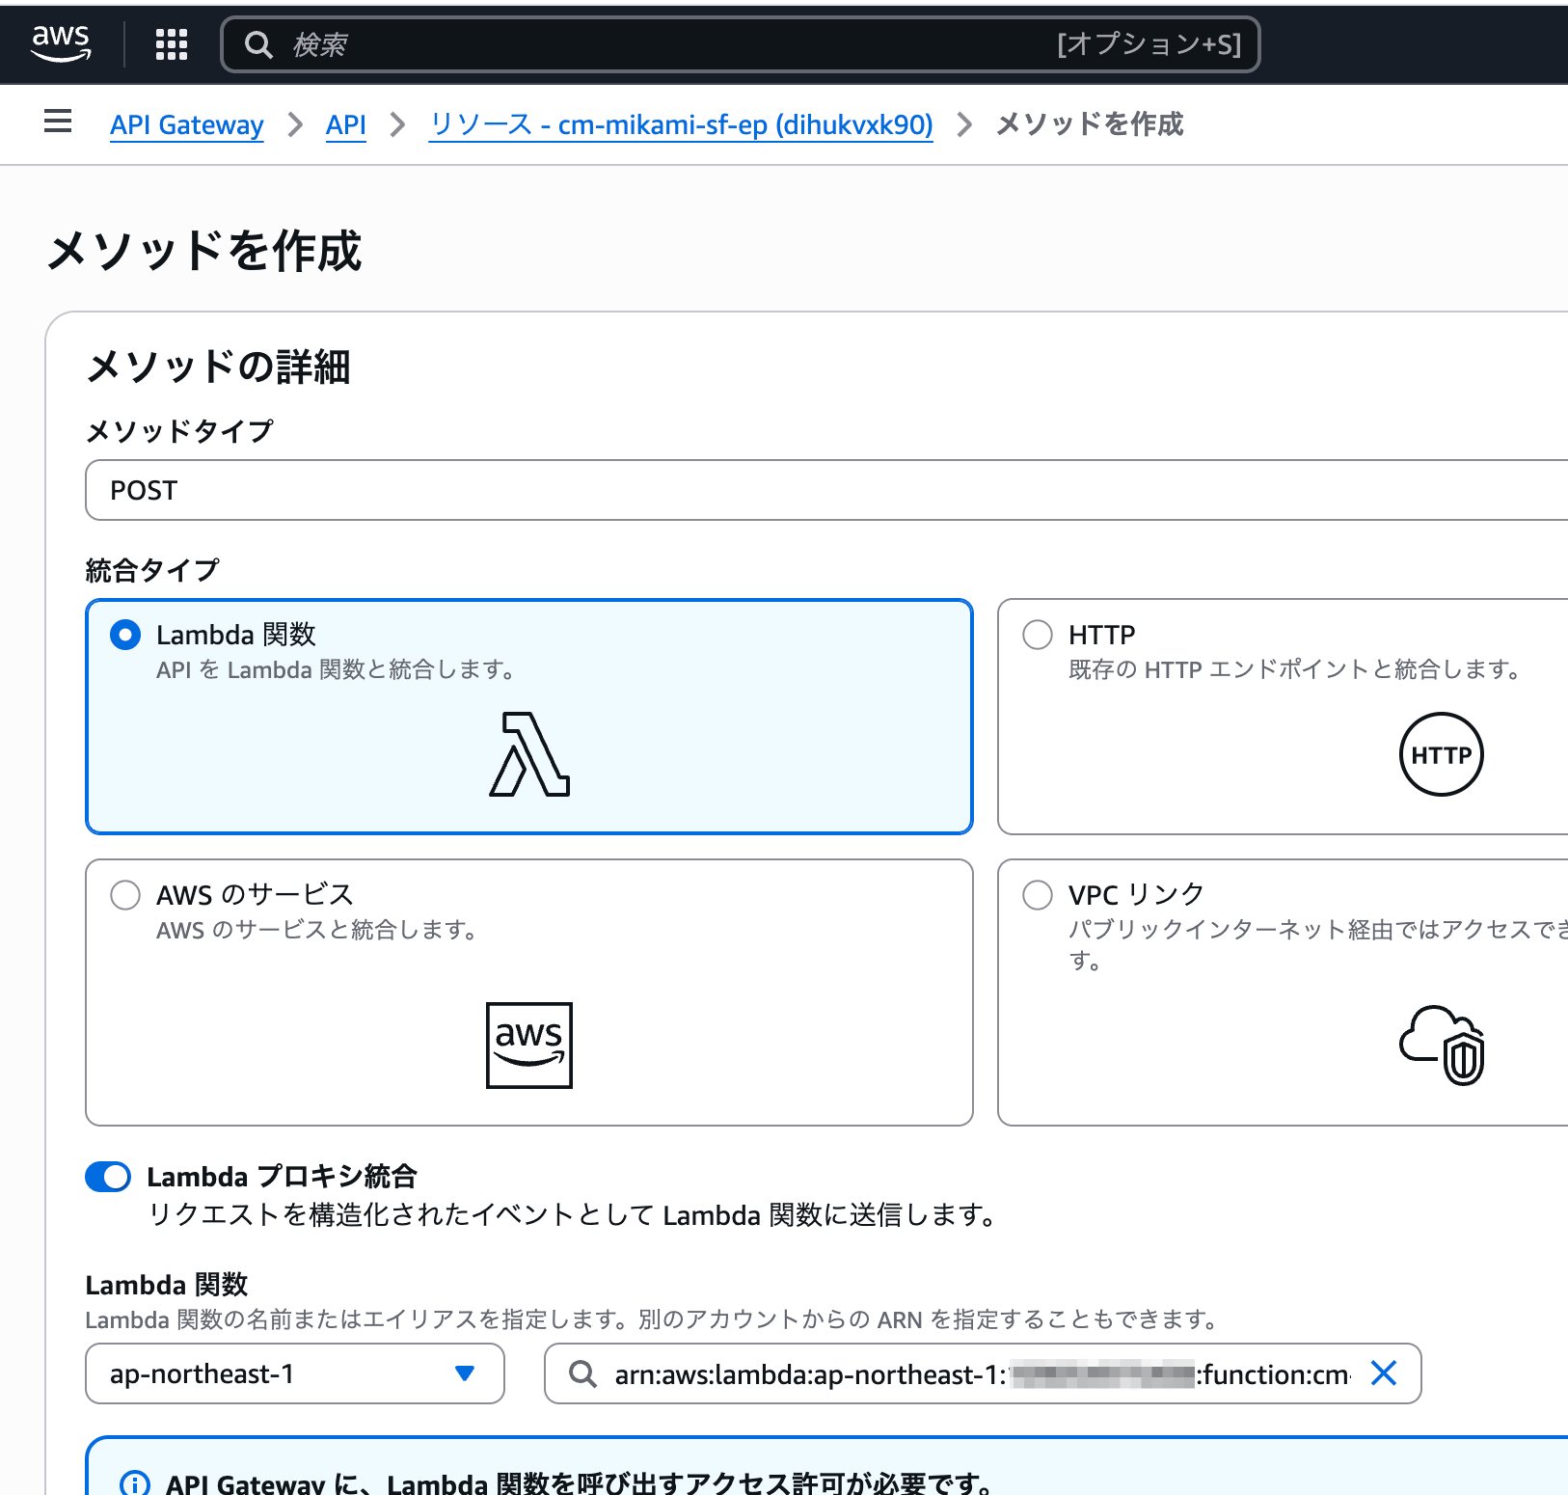Click the AWS logo home icon
The height and width of the screenshot is (1495, 1568).
coord(61,43)
